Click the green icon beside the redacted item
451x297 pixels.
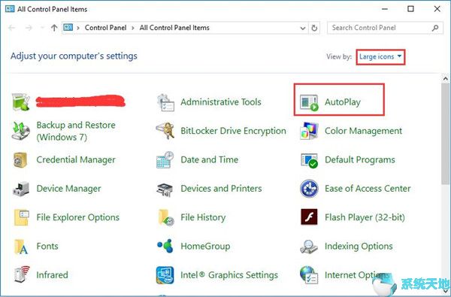pyautogui.click(x=21, y=102)
